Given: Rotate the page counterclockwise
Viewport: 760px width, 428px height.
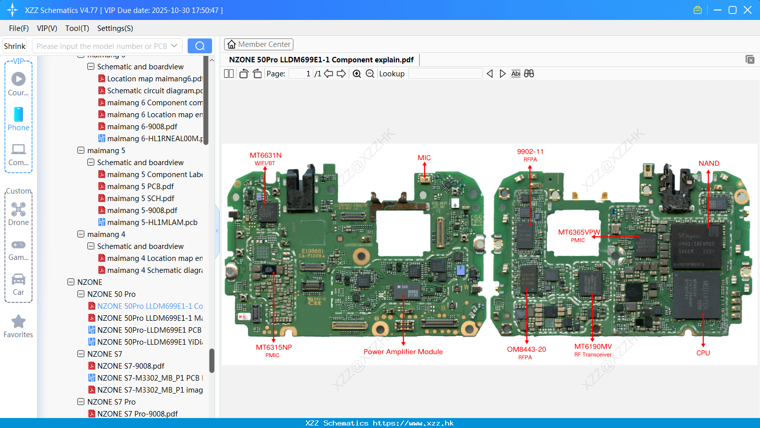Looking at the screenshot, I should [x=244, y=73].
